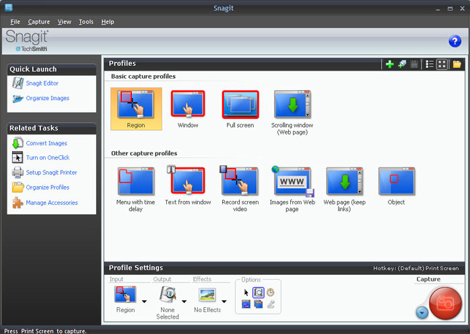The image size is (470, 334).
Task: Toggle the preview in editor option
Action: pos(258,292)
